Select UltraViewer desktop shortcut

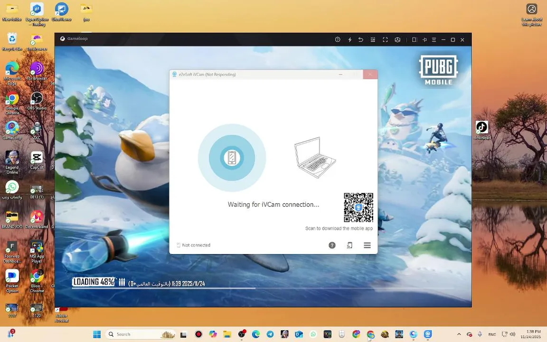61,12
